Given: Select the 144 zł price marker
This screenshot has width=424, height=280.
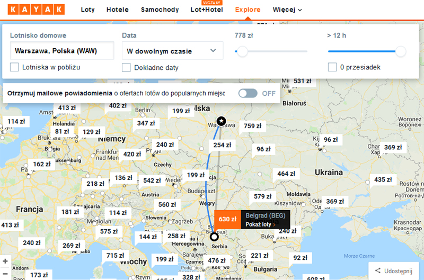Looking at the screenshot, I should tap(148, 237).
